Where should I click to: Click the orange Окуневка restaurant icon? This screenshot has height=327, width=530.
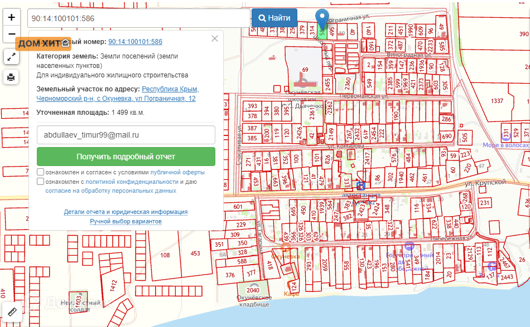click(286, 247)
